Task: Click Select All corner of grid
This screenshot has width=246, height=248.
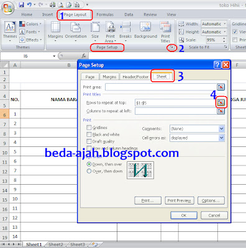Action: [x=4, y=65]
